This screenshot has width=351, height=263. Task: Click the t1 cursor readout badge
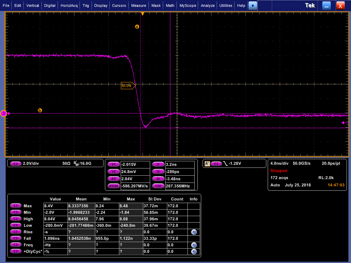click(158, 164)
